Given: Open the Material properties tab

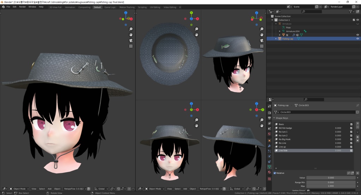Looking at the screenshot, I should (x=269, y=172).
